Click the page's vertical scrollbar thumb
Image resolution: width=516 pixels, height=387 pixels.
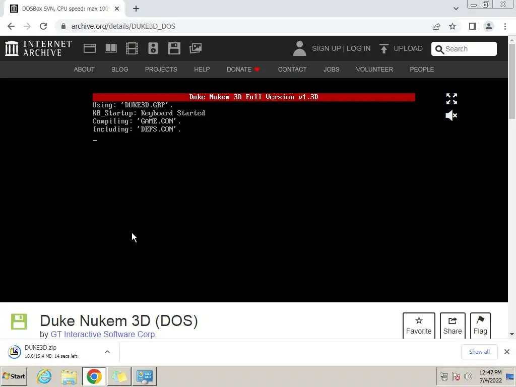[512, 81]
